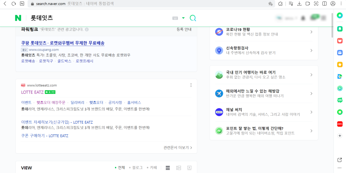Viewport: 346px width, 173px height.
Task: Switch VIEW to card layout icon
Action: pyautogui.click(x=168, y=168)
